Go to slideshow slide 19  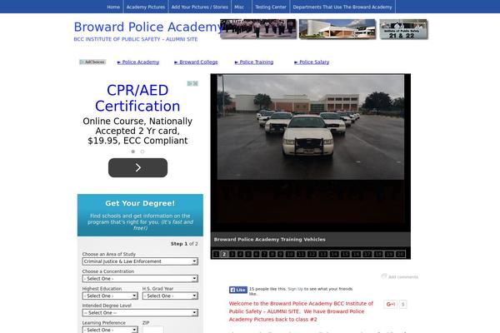pyautogui.click(x=389, y=254)
